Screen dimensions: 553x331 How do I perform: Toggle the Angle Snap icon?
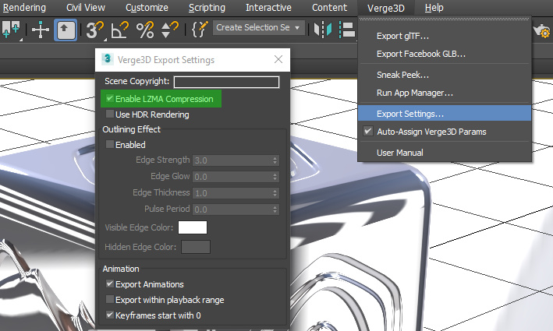click(120, 30)
